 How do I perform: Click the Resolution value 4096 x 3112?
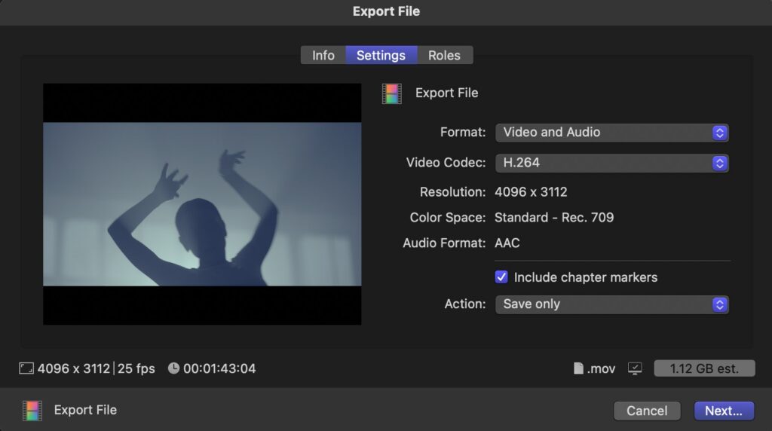pos(531,192)
